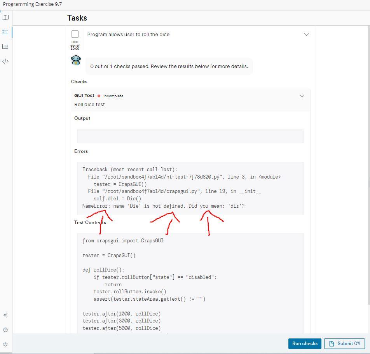Select the tasks checklist icon
The height and width of the screenshot is (354, 370).
point(5,32)
